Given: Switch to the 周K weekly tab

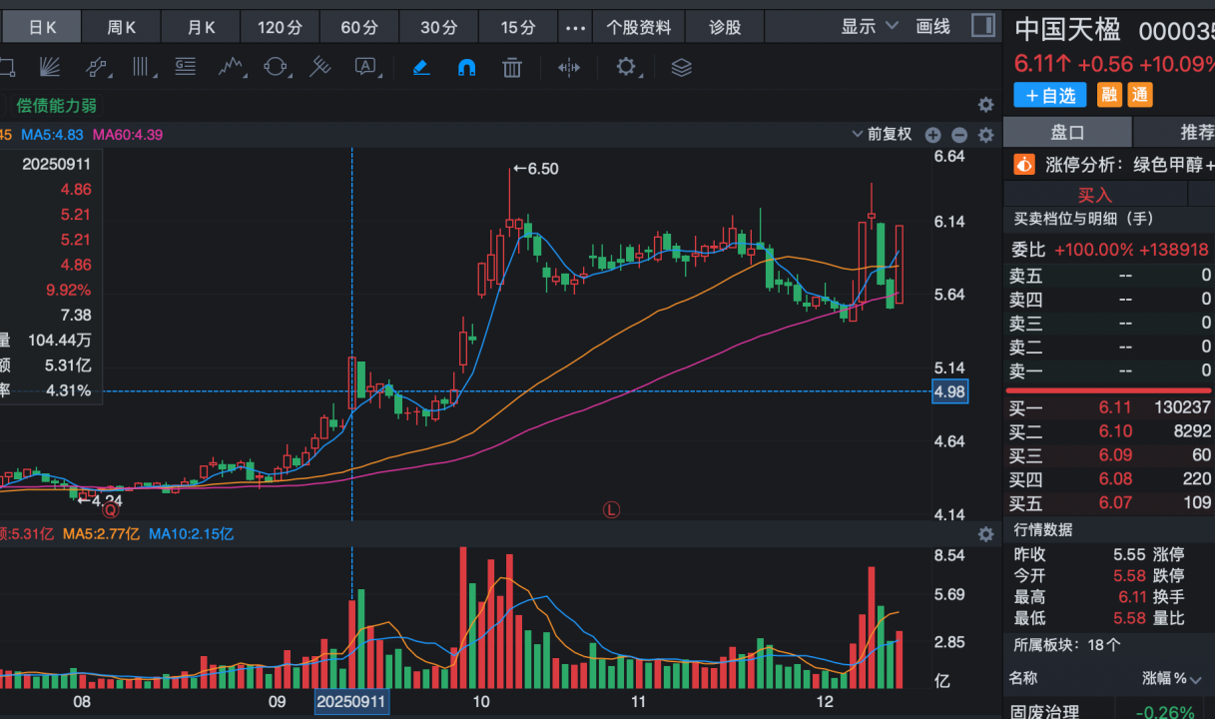Looking at the screenshot, I should point(121,28).
